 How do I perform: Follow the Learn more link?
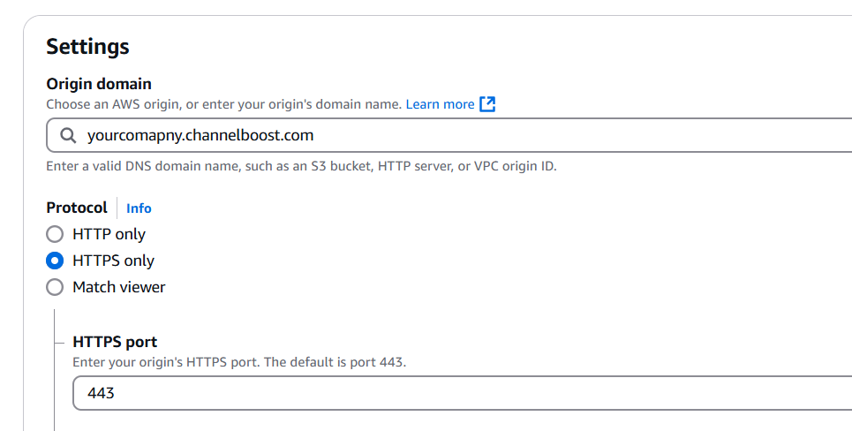(x=441, y=104)
